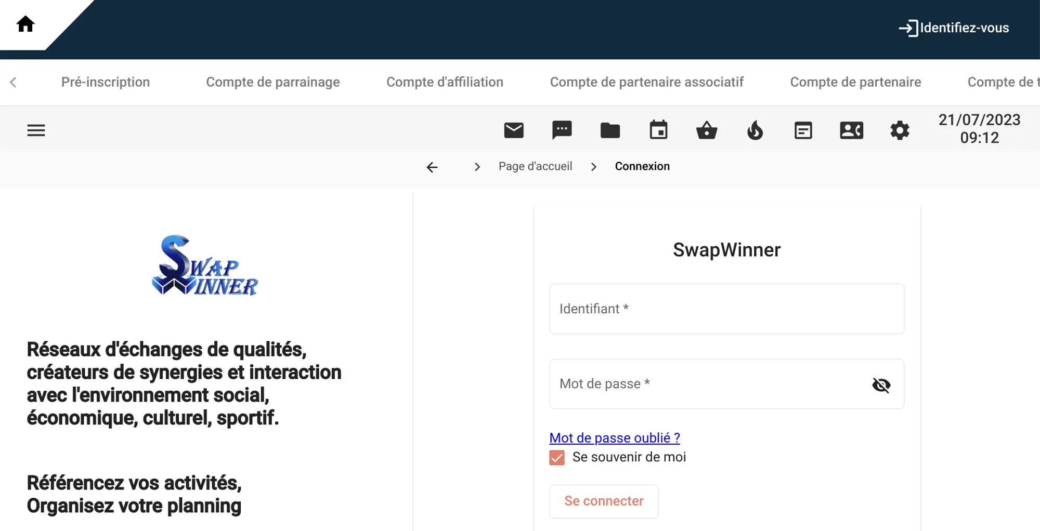This screenshot has height=531, width=1040.
Task: Click the Mot de passe oublié link
Action: pos(614,438)
